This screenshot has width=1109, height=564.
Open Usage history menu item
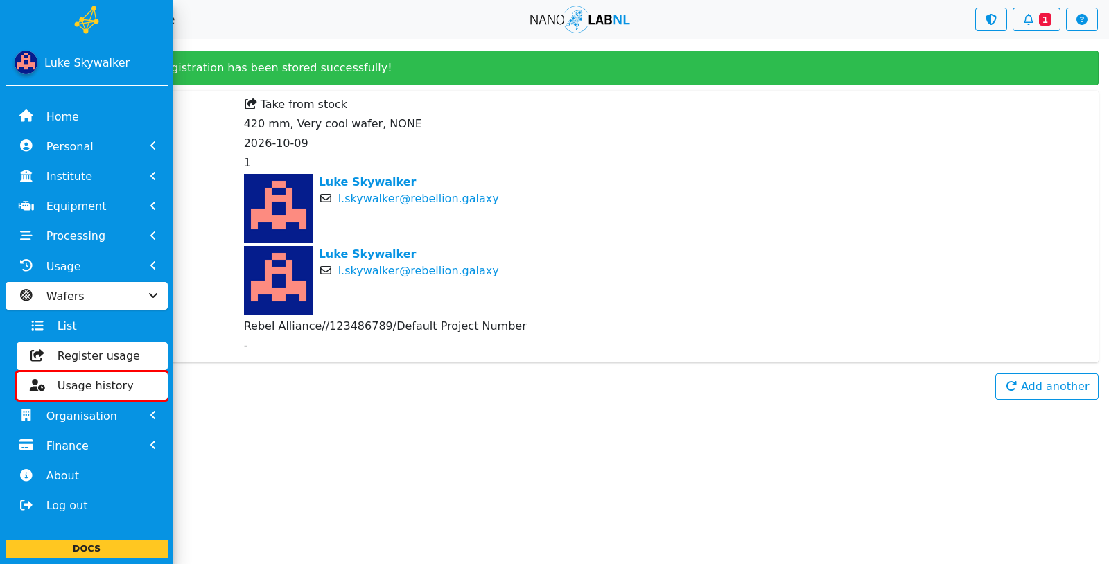click(x=92, y=386)
